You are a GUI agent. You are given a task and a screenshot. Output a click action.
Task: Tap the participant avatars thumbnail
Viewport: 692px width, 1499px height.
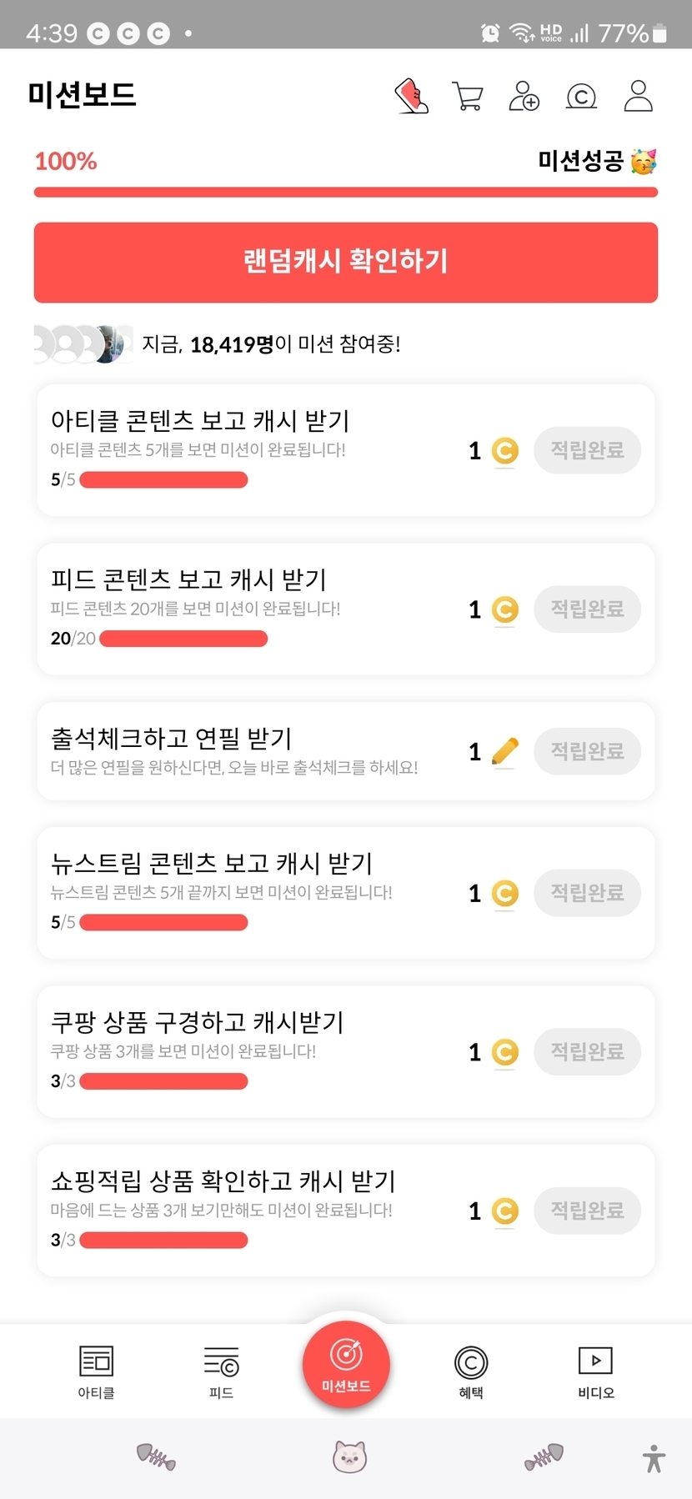coord(83,344)
